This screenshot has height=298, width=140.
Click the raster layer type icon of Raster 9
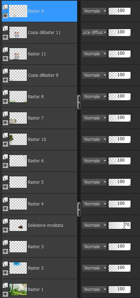tap(5, 7)
